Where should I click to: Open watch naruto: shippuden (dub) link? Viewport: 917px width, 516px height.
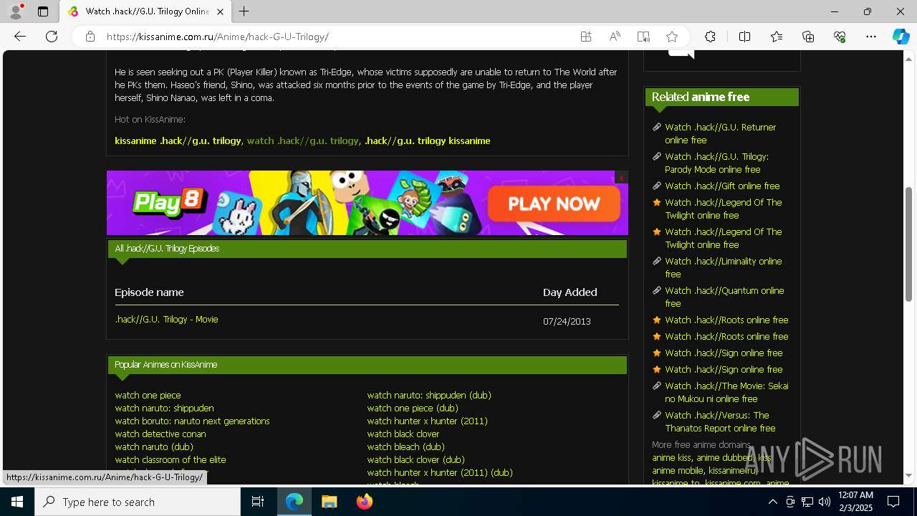(429, 395)
